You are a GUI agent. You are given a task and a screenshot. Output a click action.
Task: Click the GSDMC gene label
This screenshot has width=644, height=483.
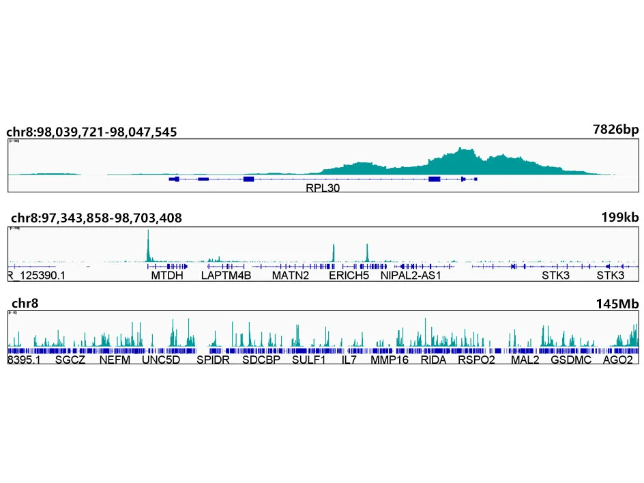click(x=571, y=360)
